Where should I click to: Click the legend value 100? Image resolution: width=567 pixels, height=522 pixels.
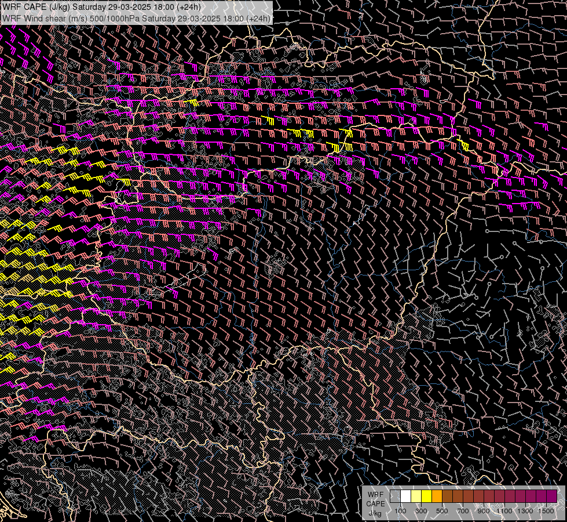[x=400, y=511]
